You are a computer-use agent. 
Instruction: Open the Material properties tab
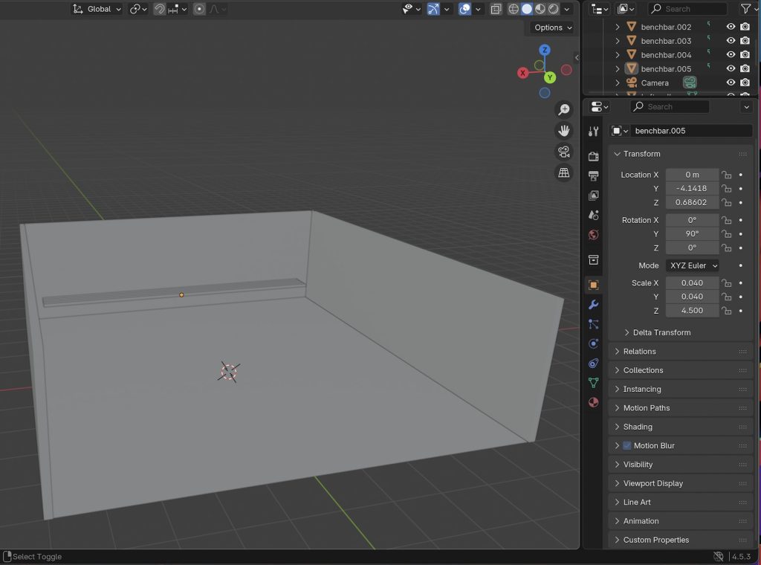pos(593,402)
